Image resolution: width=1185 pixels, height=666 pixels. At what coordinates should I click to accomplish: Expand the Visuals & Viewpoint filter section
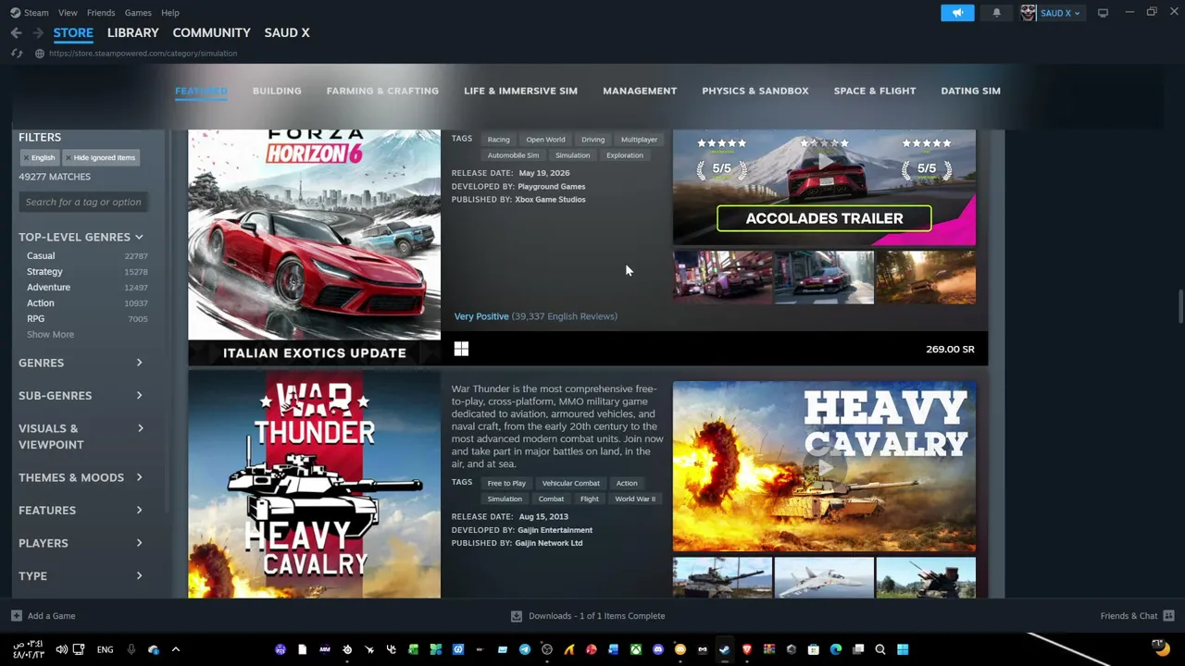(81, 437)
